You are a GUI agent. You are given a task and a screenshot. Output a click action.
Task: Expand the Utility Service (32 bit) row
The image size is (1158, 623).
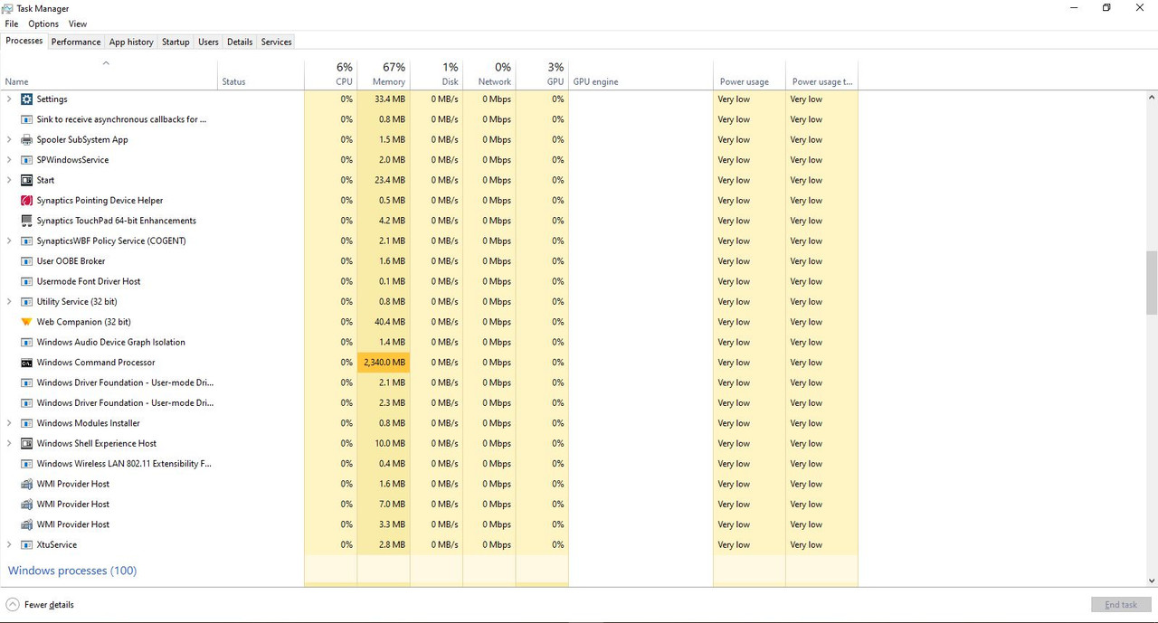[x=9, y=302]
